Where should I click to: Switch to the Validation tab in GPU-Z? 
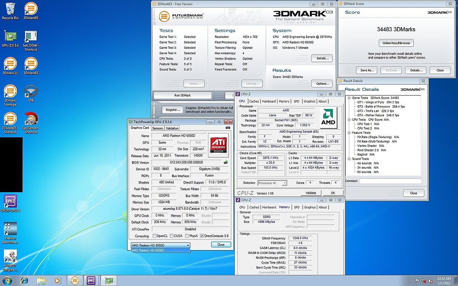pyautogui.click(x=172, y=128)
